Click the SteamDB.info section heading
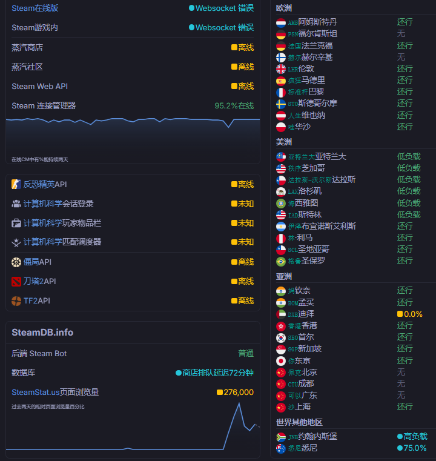 tap(42, 333)
